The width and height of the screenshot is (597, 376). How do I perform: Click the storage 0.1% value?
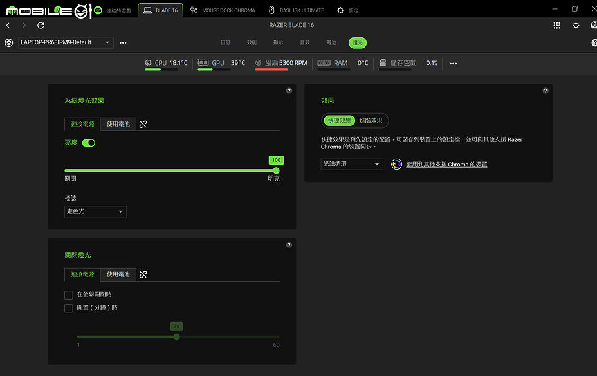click(432, 63)
